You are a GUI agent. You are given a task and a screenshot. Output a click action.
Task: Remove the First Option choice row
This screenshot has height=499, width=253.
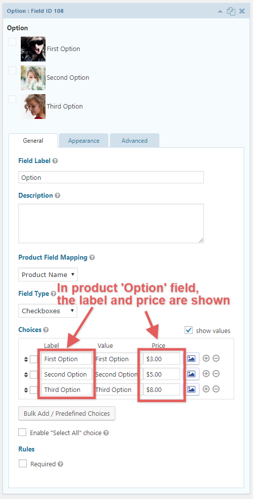(x=216, y=358)
